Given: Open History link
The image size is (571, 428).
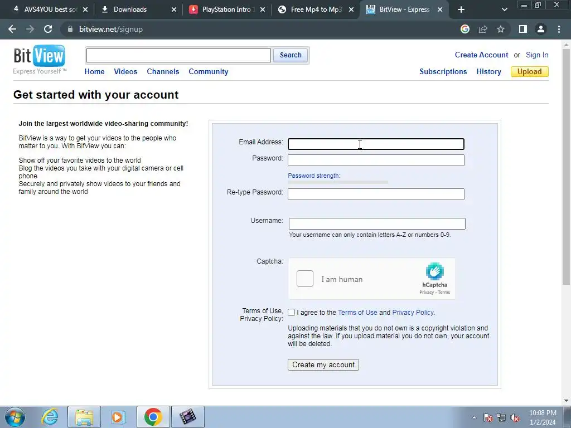Looking at the screenshot, I should coord(488,72).
